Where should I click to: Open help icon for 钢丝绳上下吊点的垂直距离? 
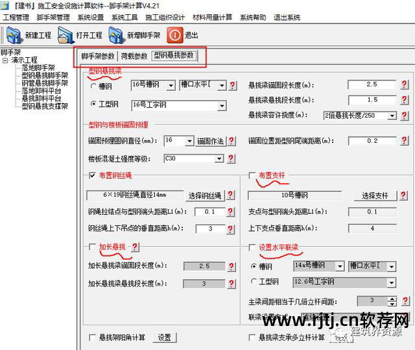pyautogui.click(x=230, y=229)
